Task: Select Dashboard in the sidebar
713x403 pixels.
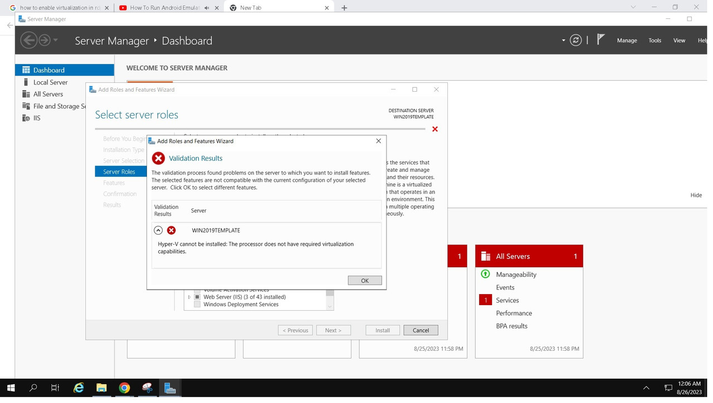Action: [x=65, y=70]
